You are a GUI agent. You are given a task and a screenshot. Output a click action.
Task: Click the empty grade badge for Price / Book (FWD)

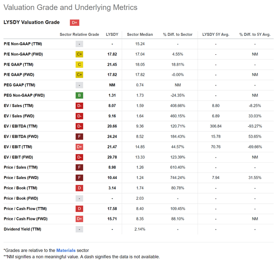tap(79, 198)
